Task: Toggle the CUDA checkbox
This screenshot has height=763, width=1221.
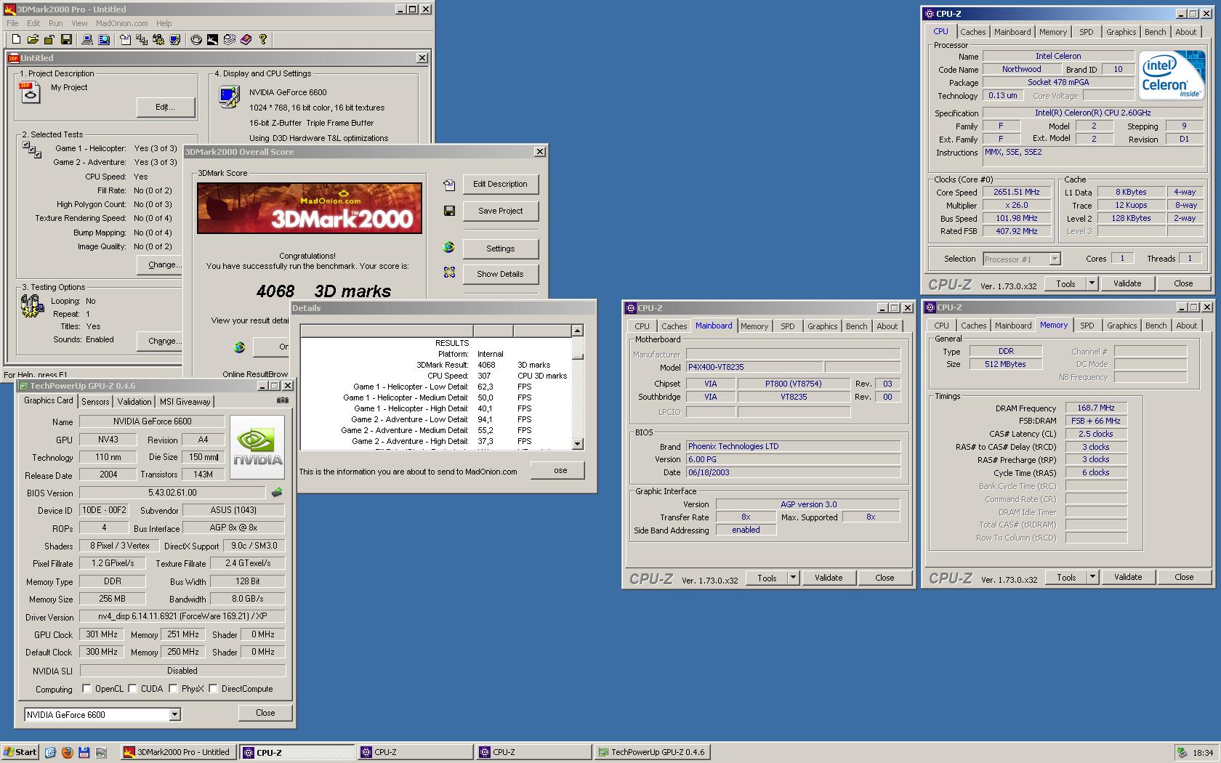Action: (x=132, y=688)
